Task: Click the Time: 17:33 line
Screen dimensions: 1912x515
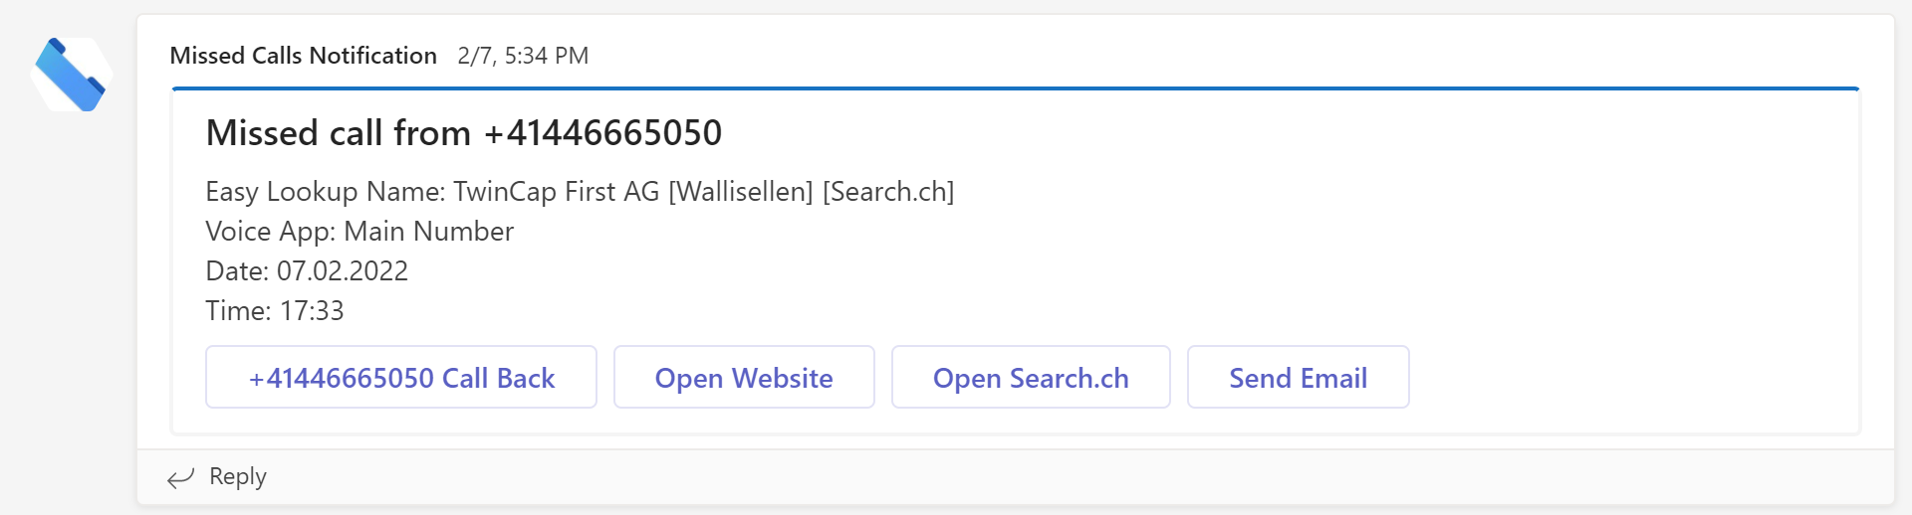Action: click(275, 310)
